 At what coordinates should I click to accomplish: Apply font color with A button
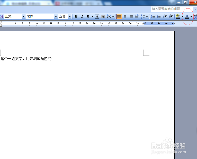187,17
